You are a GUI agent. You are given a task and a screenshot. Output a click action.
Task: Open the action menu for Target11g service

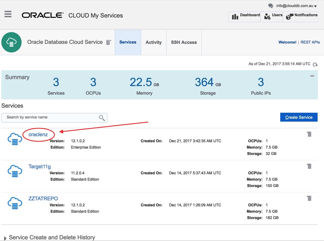point(309,166)
